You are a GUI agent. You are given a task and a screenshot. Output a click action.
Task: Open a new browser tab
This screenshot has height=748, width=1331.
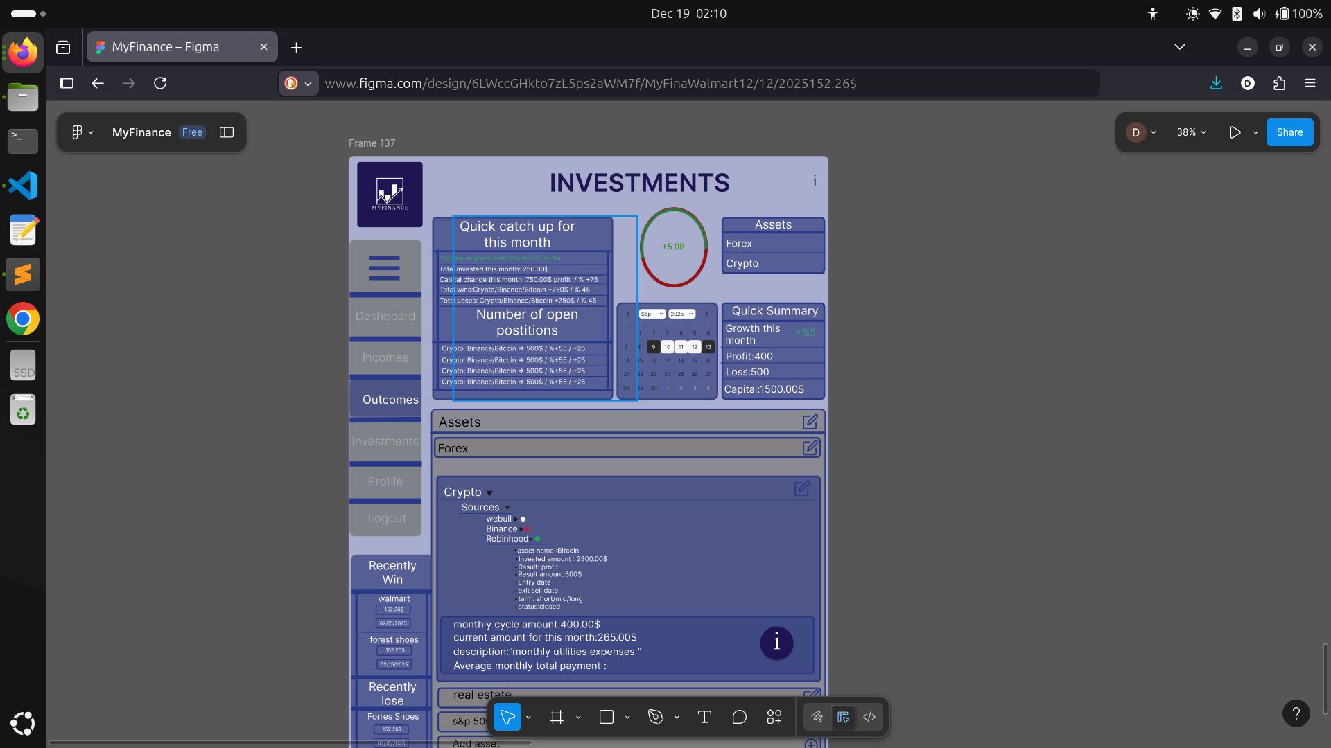tap(296, 47)
